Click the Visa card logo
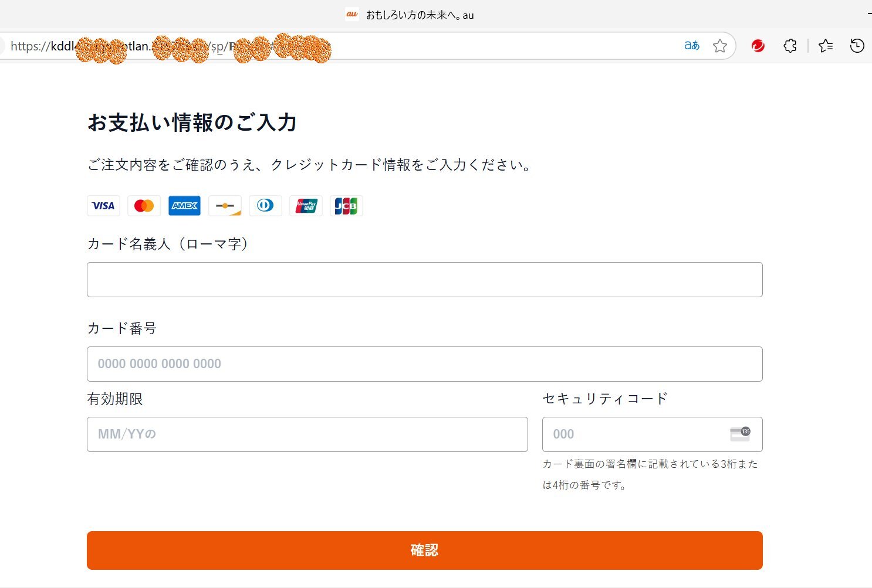The width and height of the screenshot is (872, 588). pos(103,206)
